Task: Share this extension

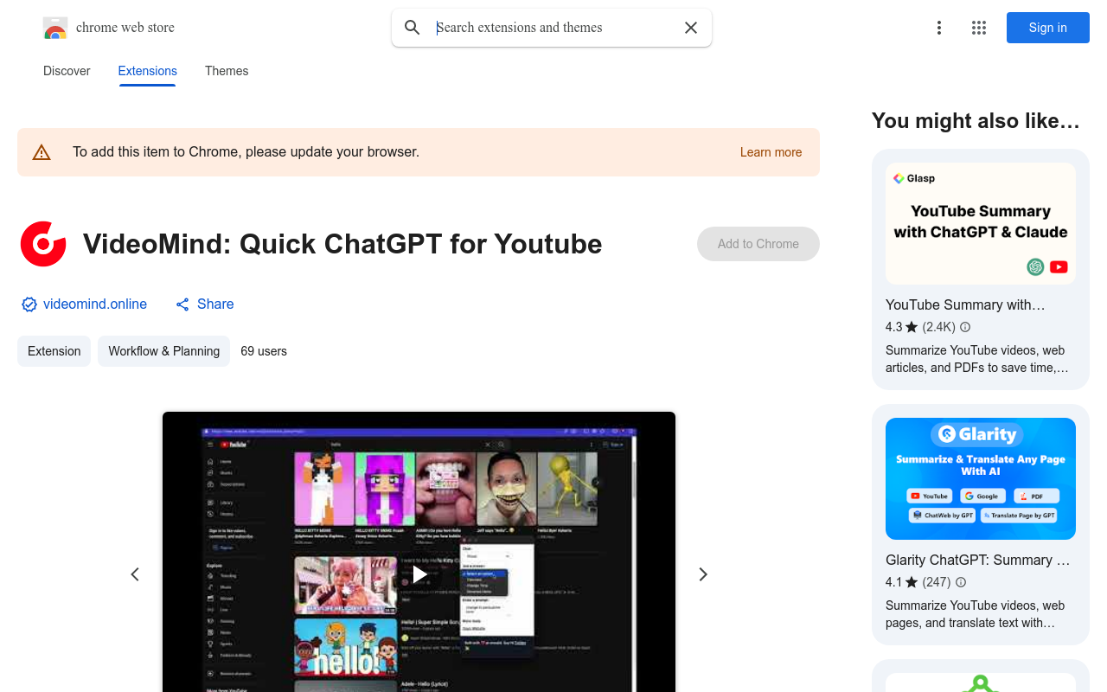Action: click(x=205, y=304)
